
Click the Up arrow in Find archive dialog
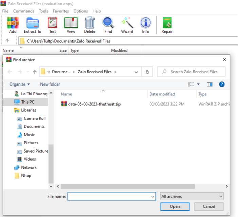pos(35,72)
